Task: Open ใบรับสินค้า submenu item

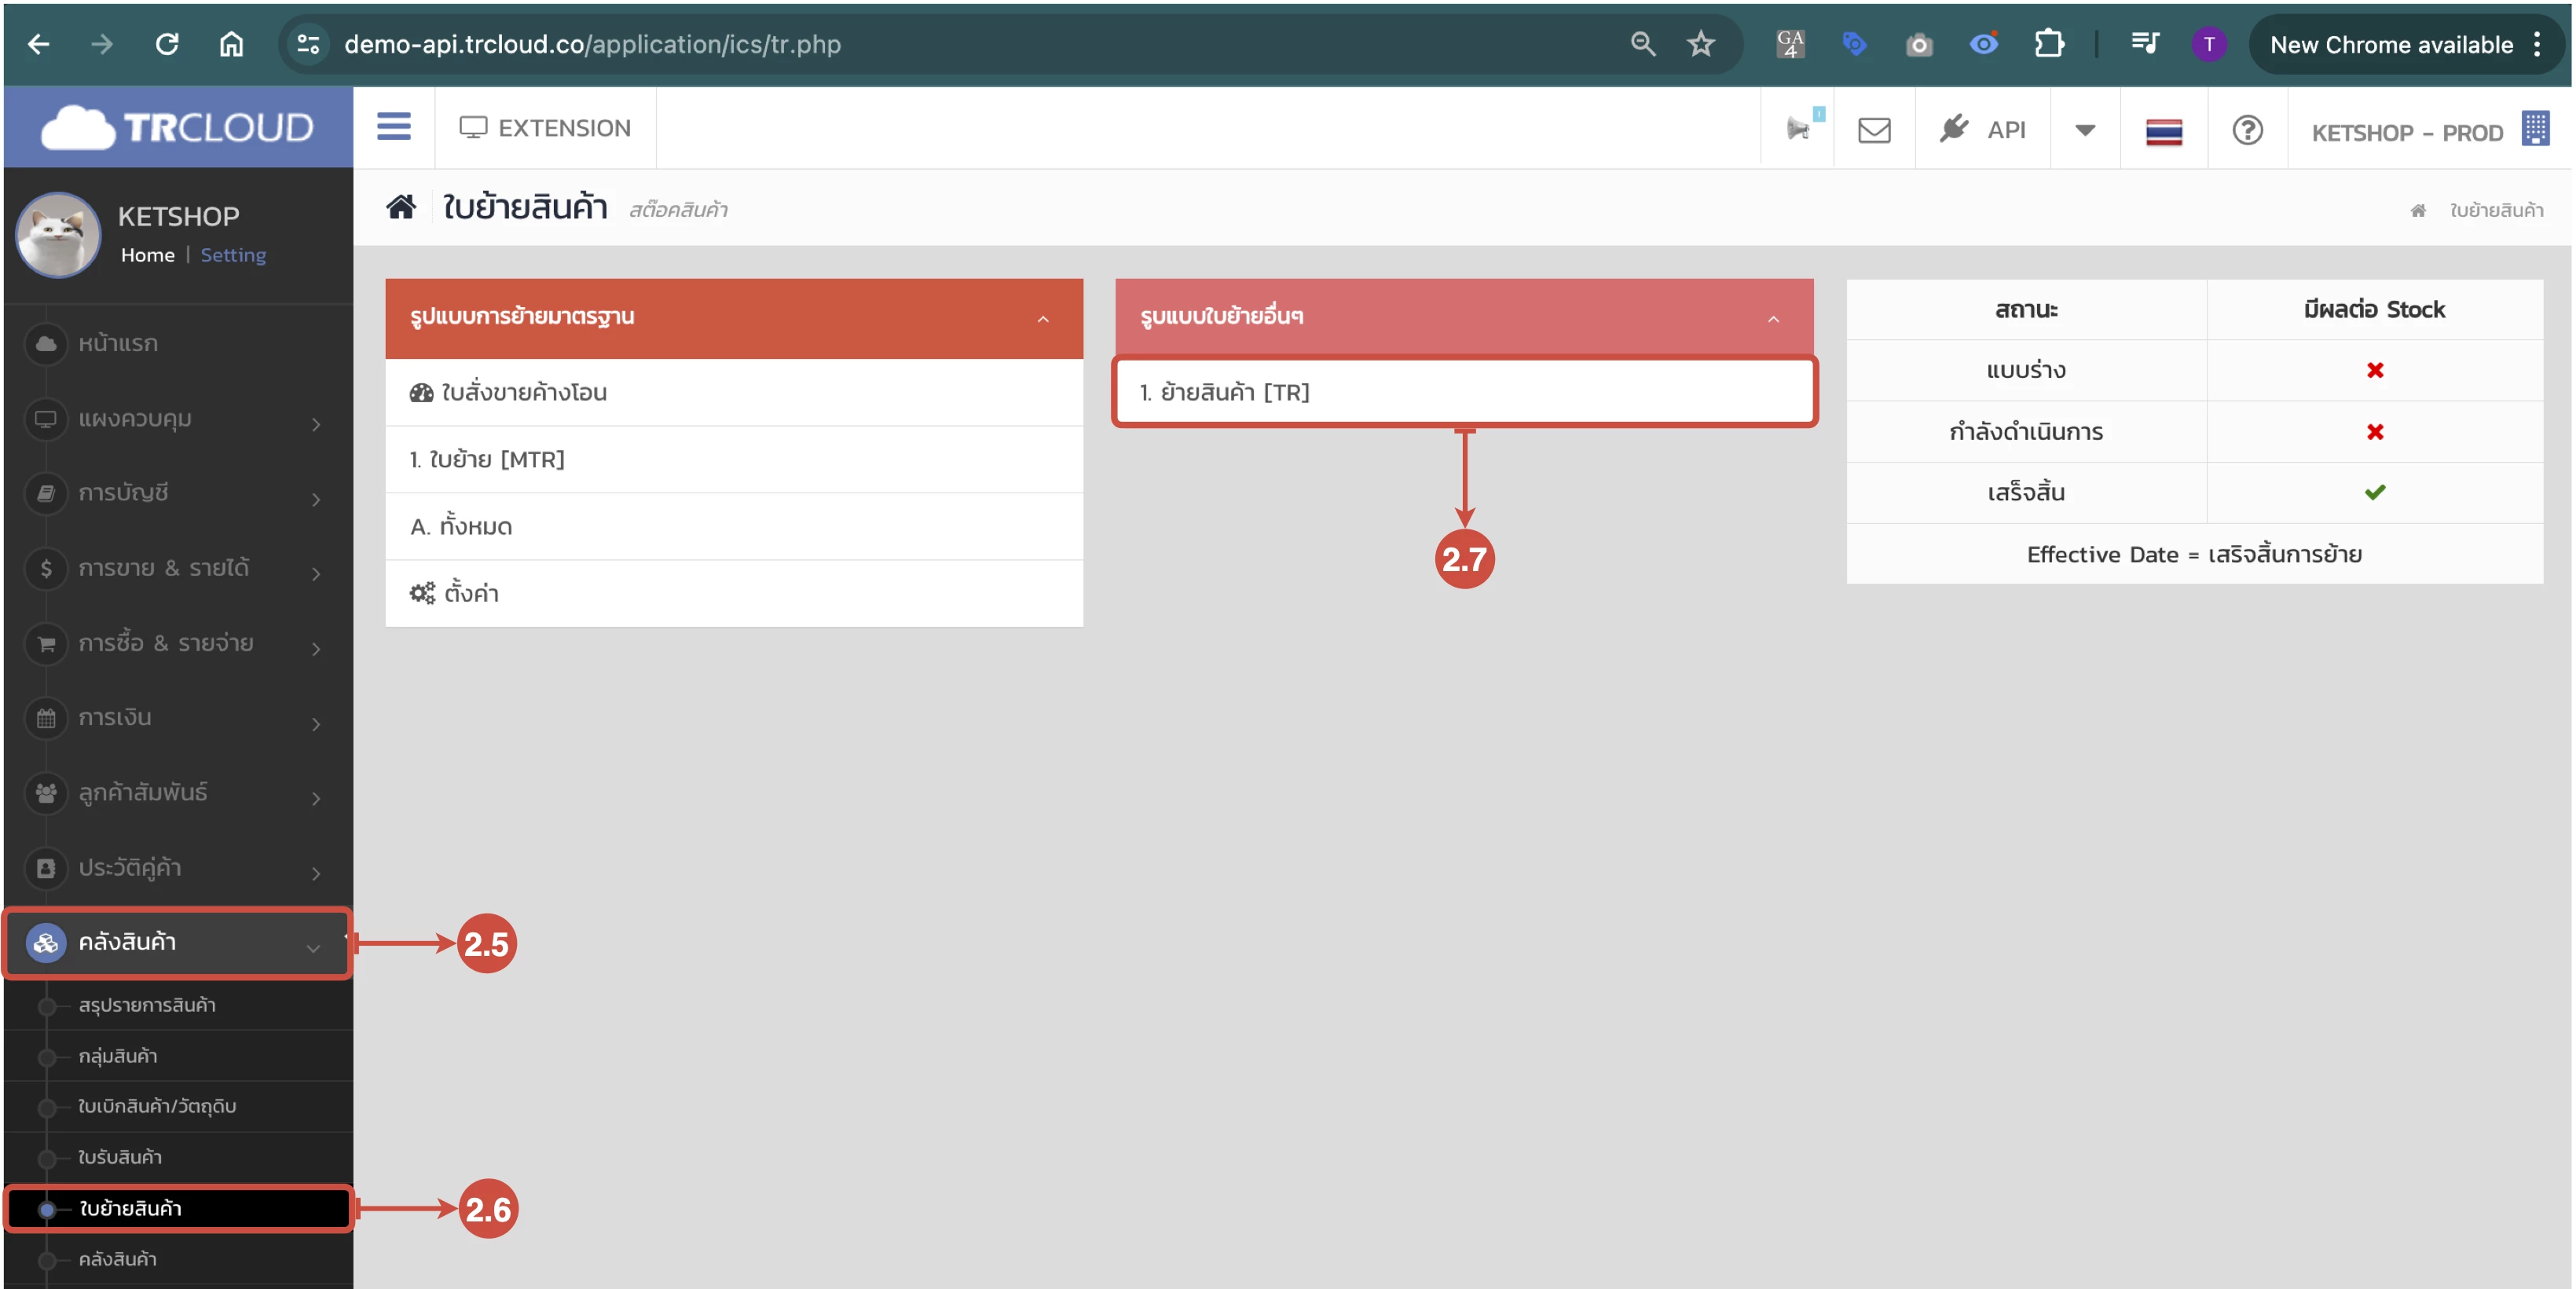Action: [120, 1157]
